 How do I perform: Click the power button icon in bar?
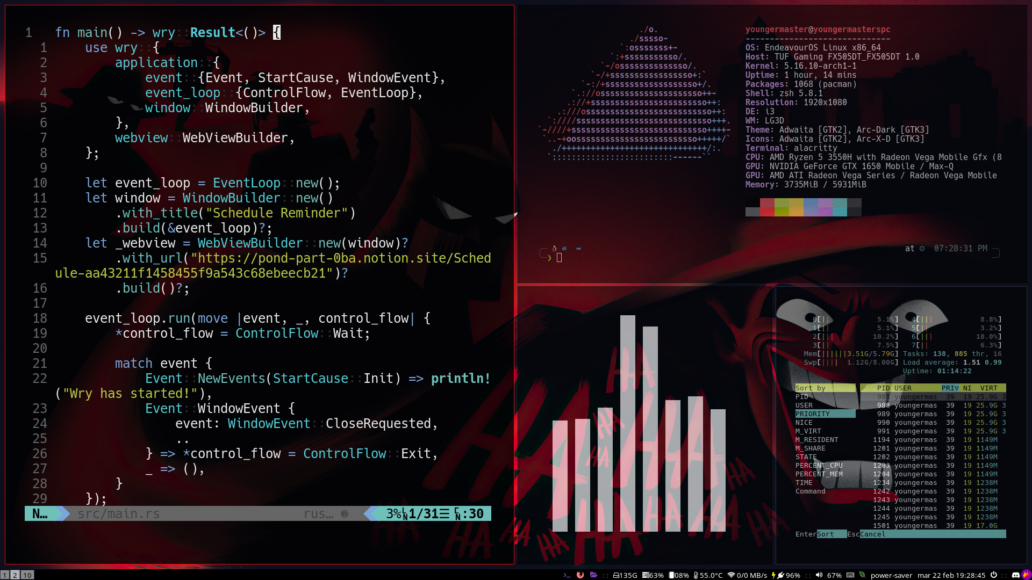pos(994,575)
